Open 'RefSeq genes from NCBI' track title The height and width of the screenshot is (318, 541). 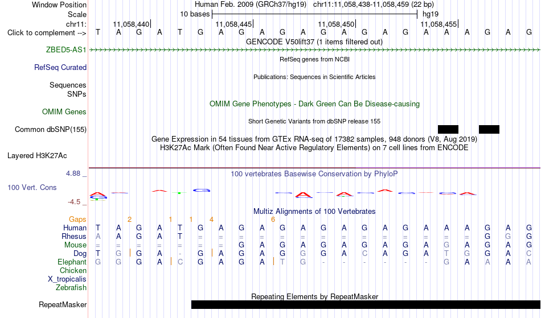(x=315, y=59)
